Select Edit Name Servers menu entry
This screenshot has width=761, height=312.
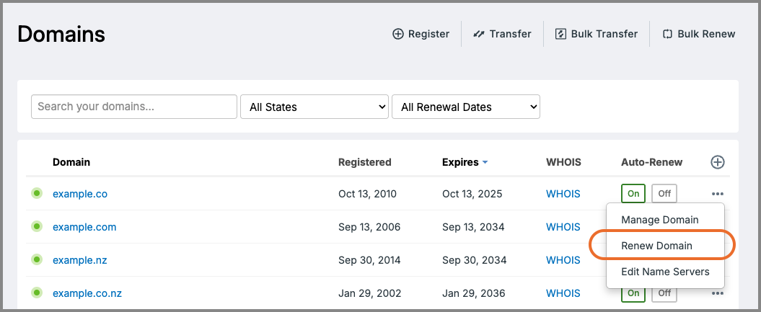tap(665, 272)
